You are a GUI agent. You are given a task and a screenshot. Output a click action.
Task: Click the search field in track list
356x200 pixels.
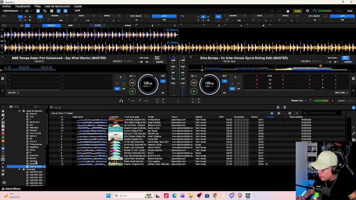click(x=323, y=113)
